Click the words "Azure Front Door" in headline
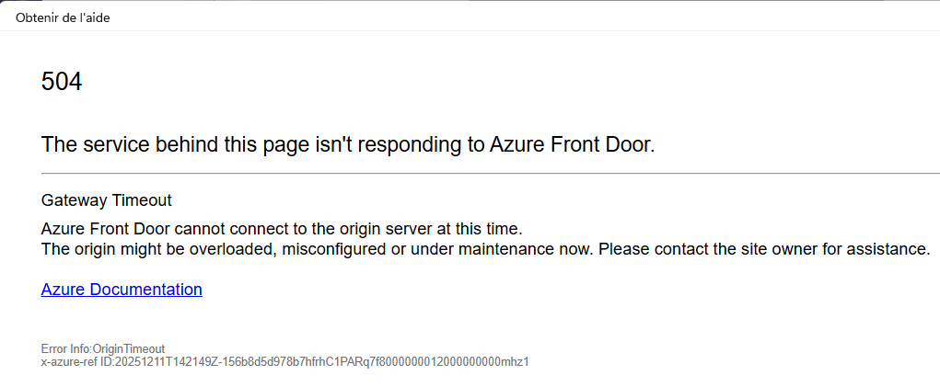 pos(569,144)
